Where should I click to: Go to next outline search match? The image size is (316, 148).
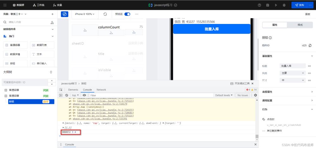pos(52,84)
